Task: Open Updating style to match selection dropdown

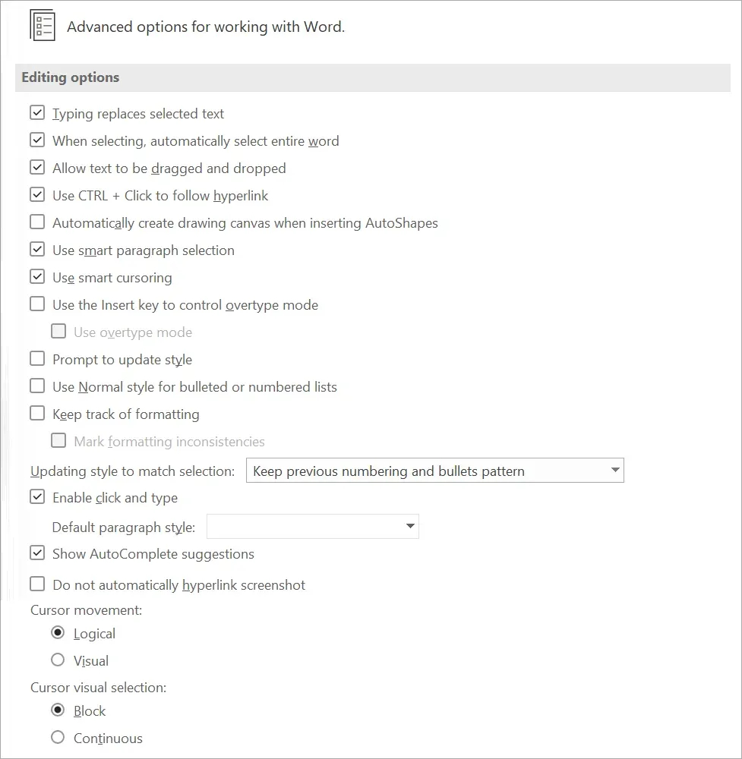Action: pyautogui.click(x=435, y=471)
